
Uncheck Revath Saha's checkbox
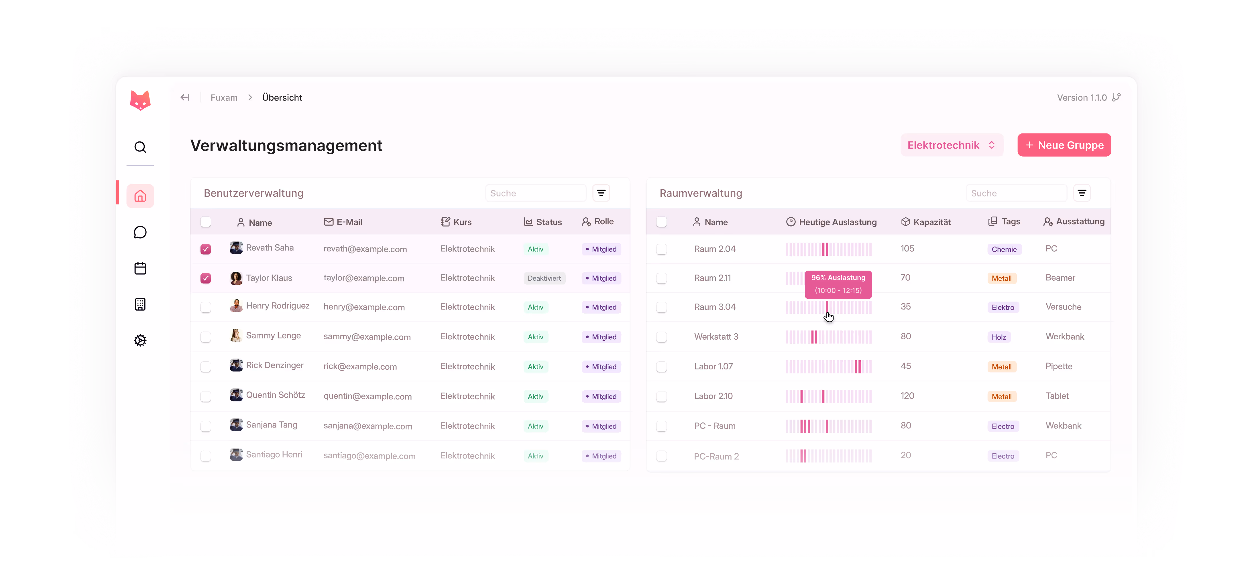tap(206, 249)
